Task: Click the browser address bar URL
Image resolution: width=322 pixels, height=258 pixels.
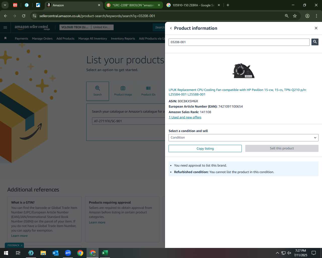Action: (97, 16)
